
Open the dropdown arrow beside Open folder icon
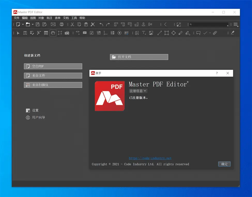coord(33,25)
